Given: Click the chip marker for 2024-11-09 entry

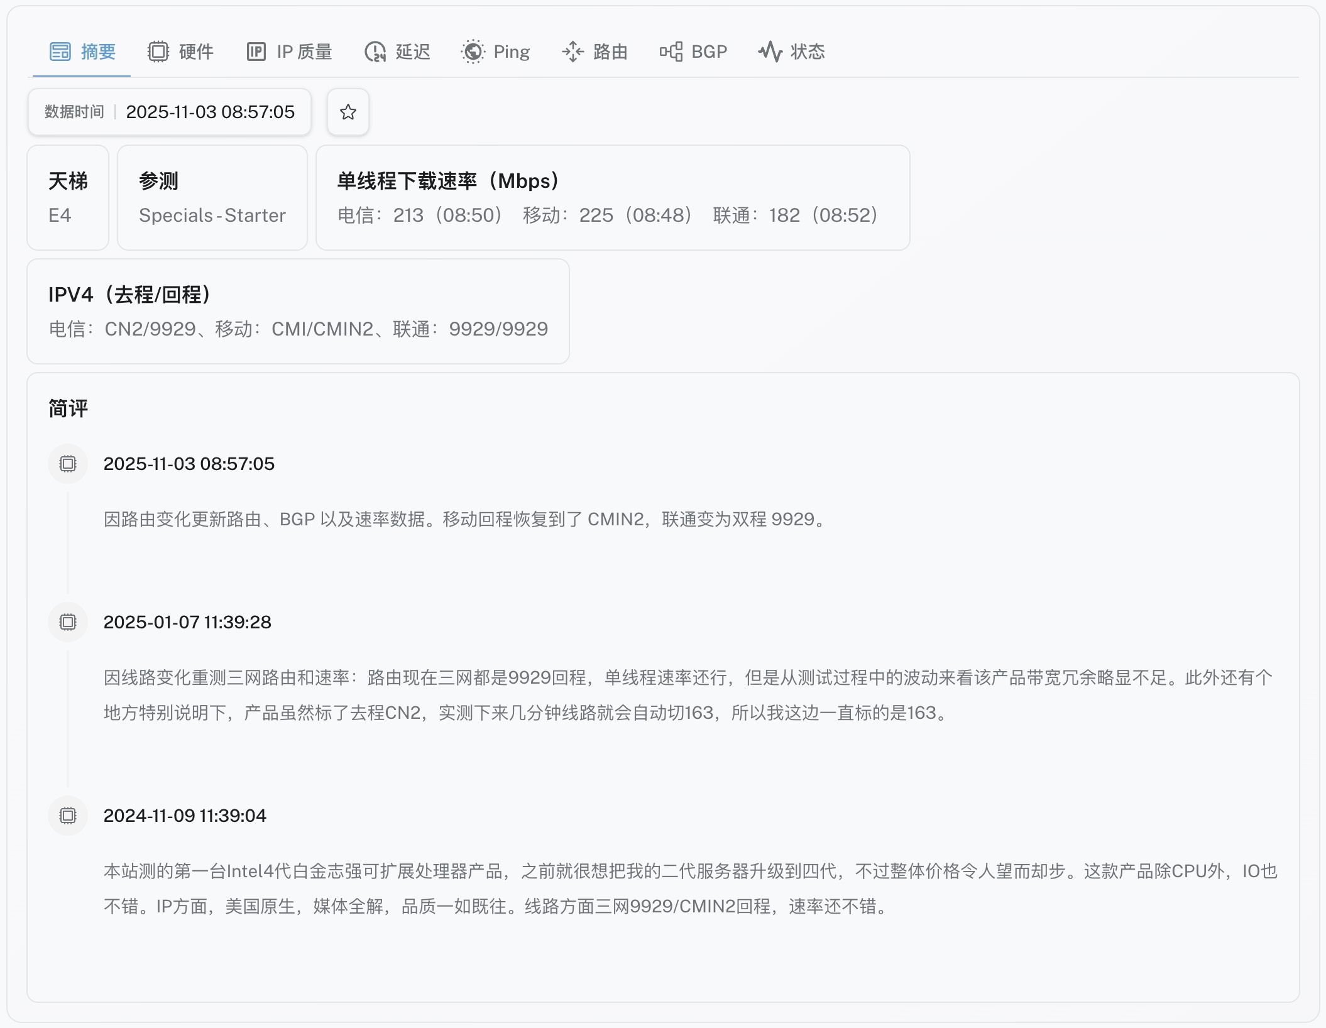Looking at the screenshot, I should click(68, 816).
